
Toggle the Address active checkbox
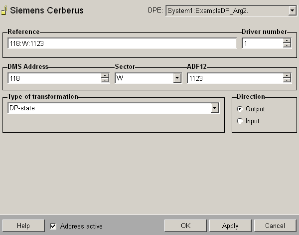(x=53, y=226)
